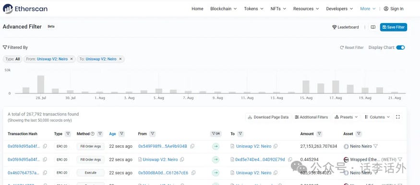Click the Method help question icon

coord(93,134)
